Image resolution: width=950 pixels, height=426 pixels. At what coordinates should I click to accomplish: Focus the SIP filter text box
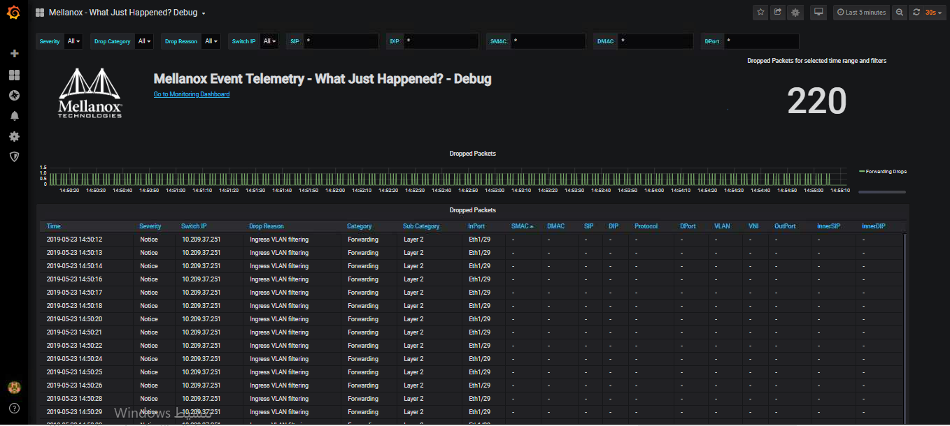point(341,41)
